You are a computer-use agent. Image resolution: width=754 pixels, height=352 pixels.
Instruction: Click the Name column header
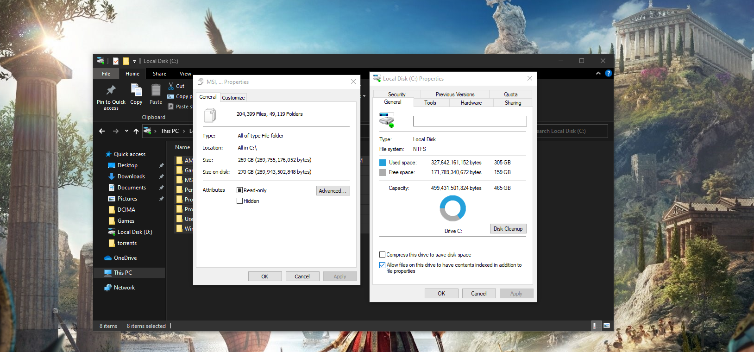(182, 147)
